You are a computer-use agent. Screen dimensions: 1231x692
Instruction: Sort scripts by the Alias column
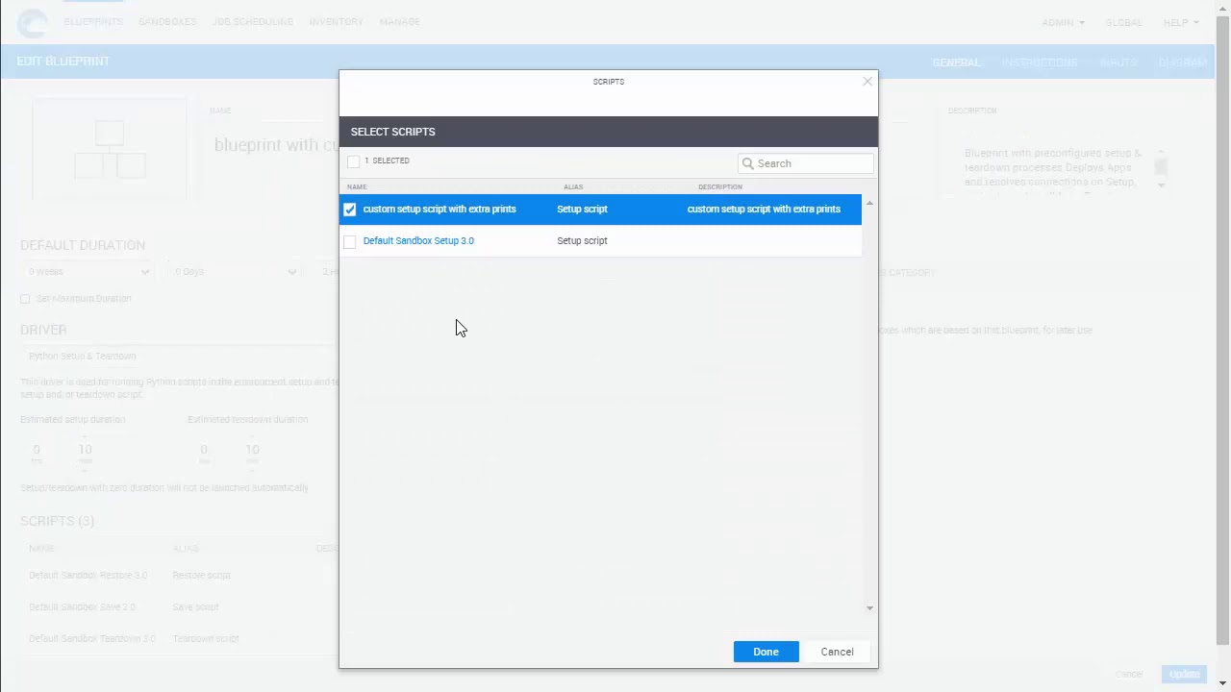click(x=573, y=187)
